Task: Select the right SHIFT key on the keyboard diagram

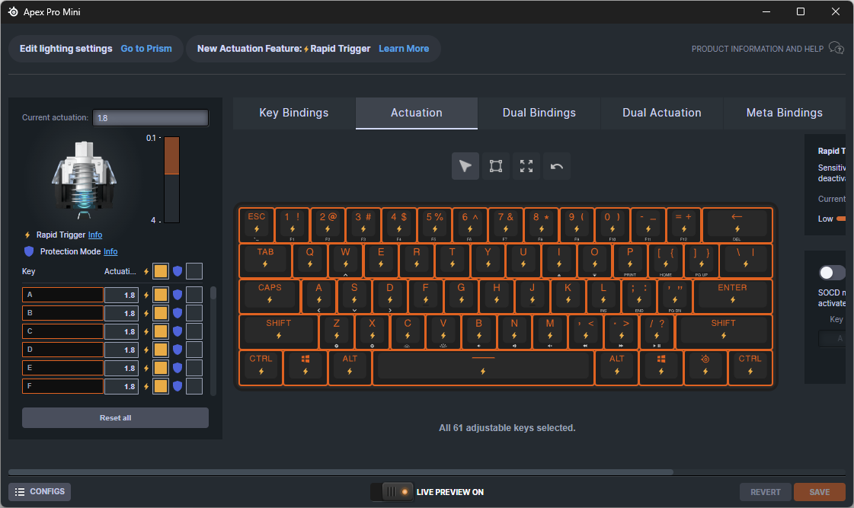Action: click(723, 331)
